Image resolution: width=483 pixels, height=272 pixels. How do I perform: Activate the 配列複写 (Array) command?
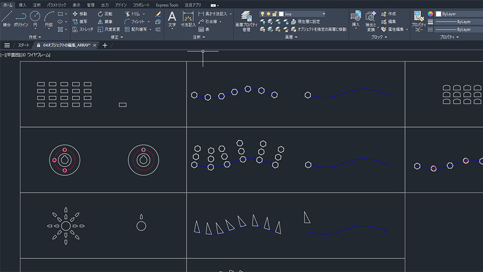coord(136,29)
